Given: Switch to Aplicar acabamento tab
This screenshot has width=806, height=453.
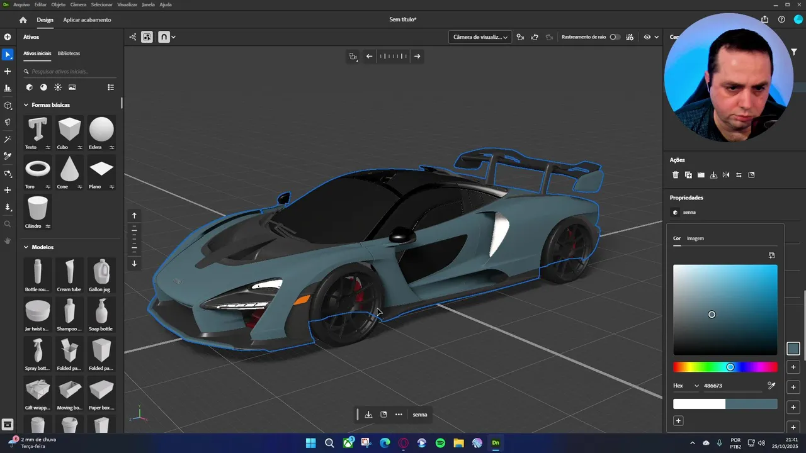Looking at the screenshot, I should (87, 20).
